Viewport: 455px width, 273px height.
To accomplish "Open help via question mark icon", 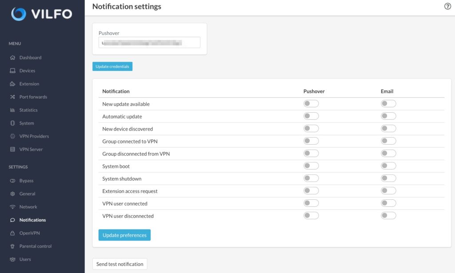I will (x=447, y=6).
